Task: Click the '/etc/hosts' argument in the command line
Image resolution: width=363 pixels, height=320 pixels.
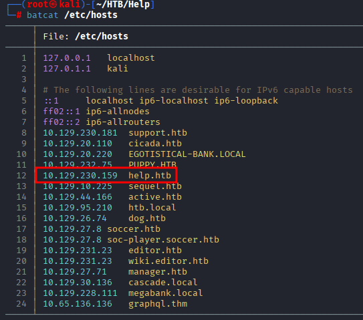Action: 91,15
